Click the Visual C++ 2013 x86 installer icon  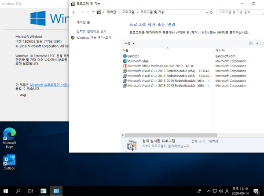coord(125,76)
